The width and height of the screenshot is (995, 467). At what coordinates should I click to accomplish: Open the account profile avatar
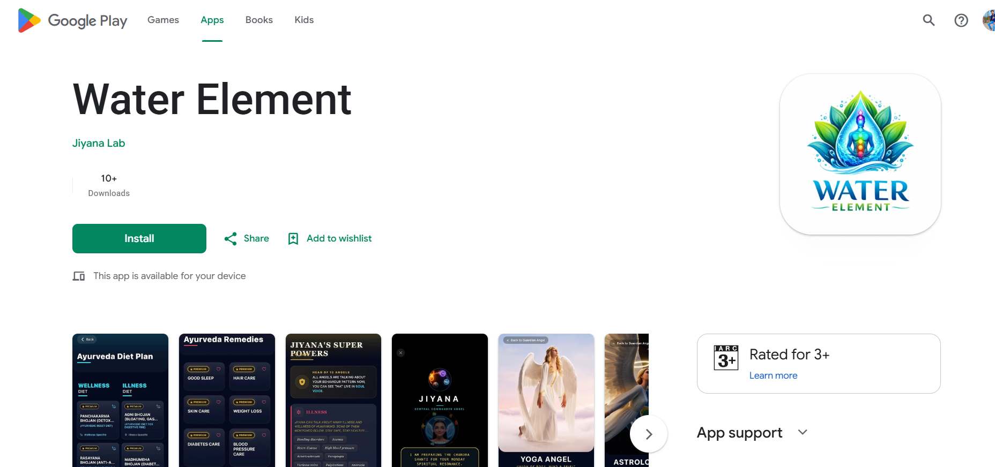click(989, 20)
